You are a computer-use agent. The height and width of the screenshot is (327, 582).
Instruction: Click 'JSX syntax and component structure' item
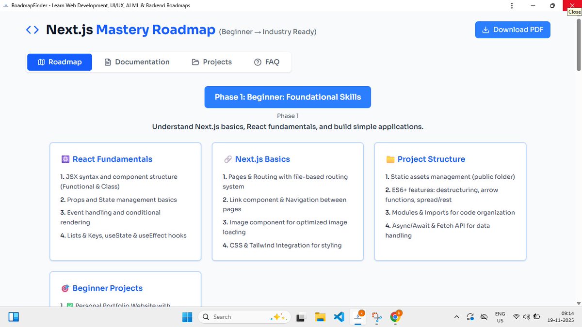tap(119, 182)
